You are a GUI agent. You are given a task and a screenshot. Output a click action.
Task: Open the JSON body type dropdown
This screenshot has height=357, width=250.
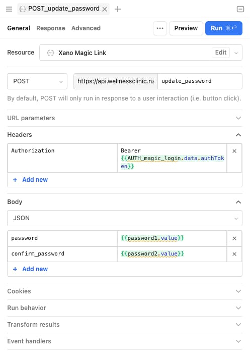[125, 218]
